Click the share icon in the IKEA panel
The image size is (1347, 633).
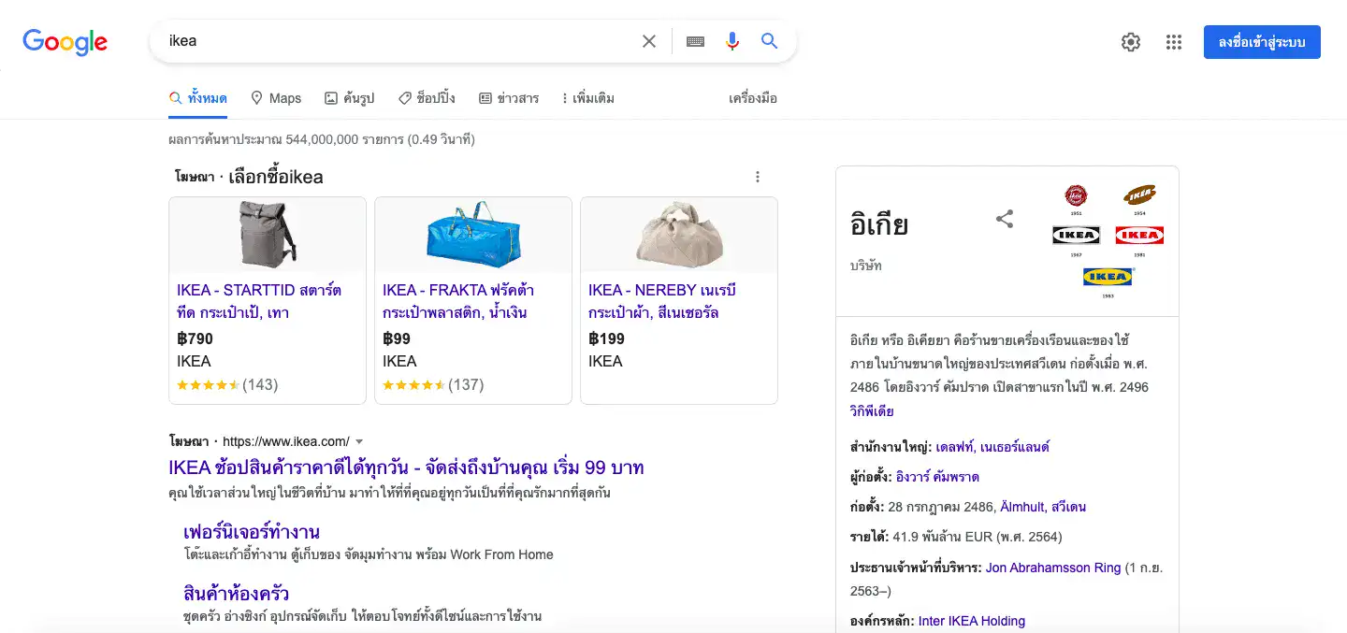click(x=1004, y=218)
